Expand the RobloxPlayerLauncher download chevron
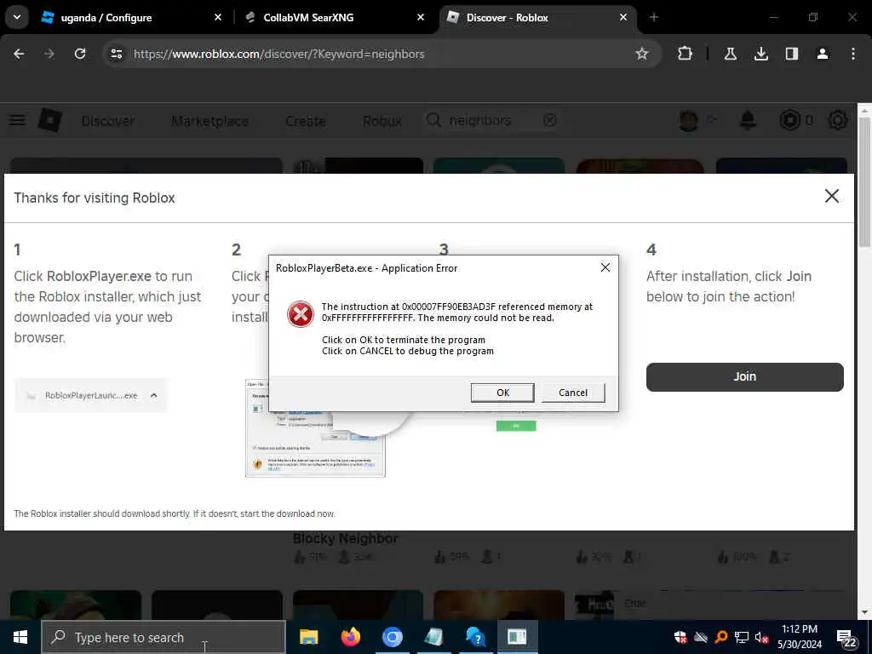 [x=153, y=395]
